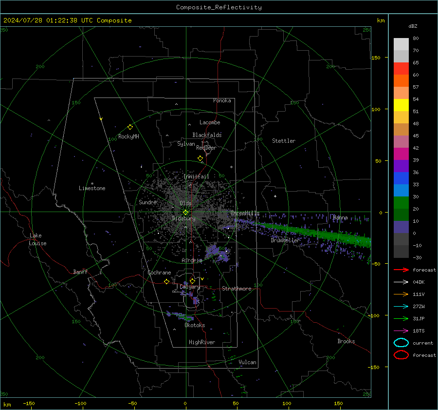Click the Calgary city label
This screenshot has width=438, height=410.
pyautogui.click(x=190, y=287)
